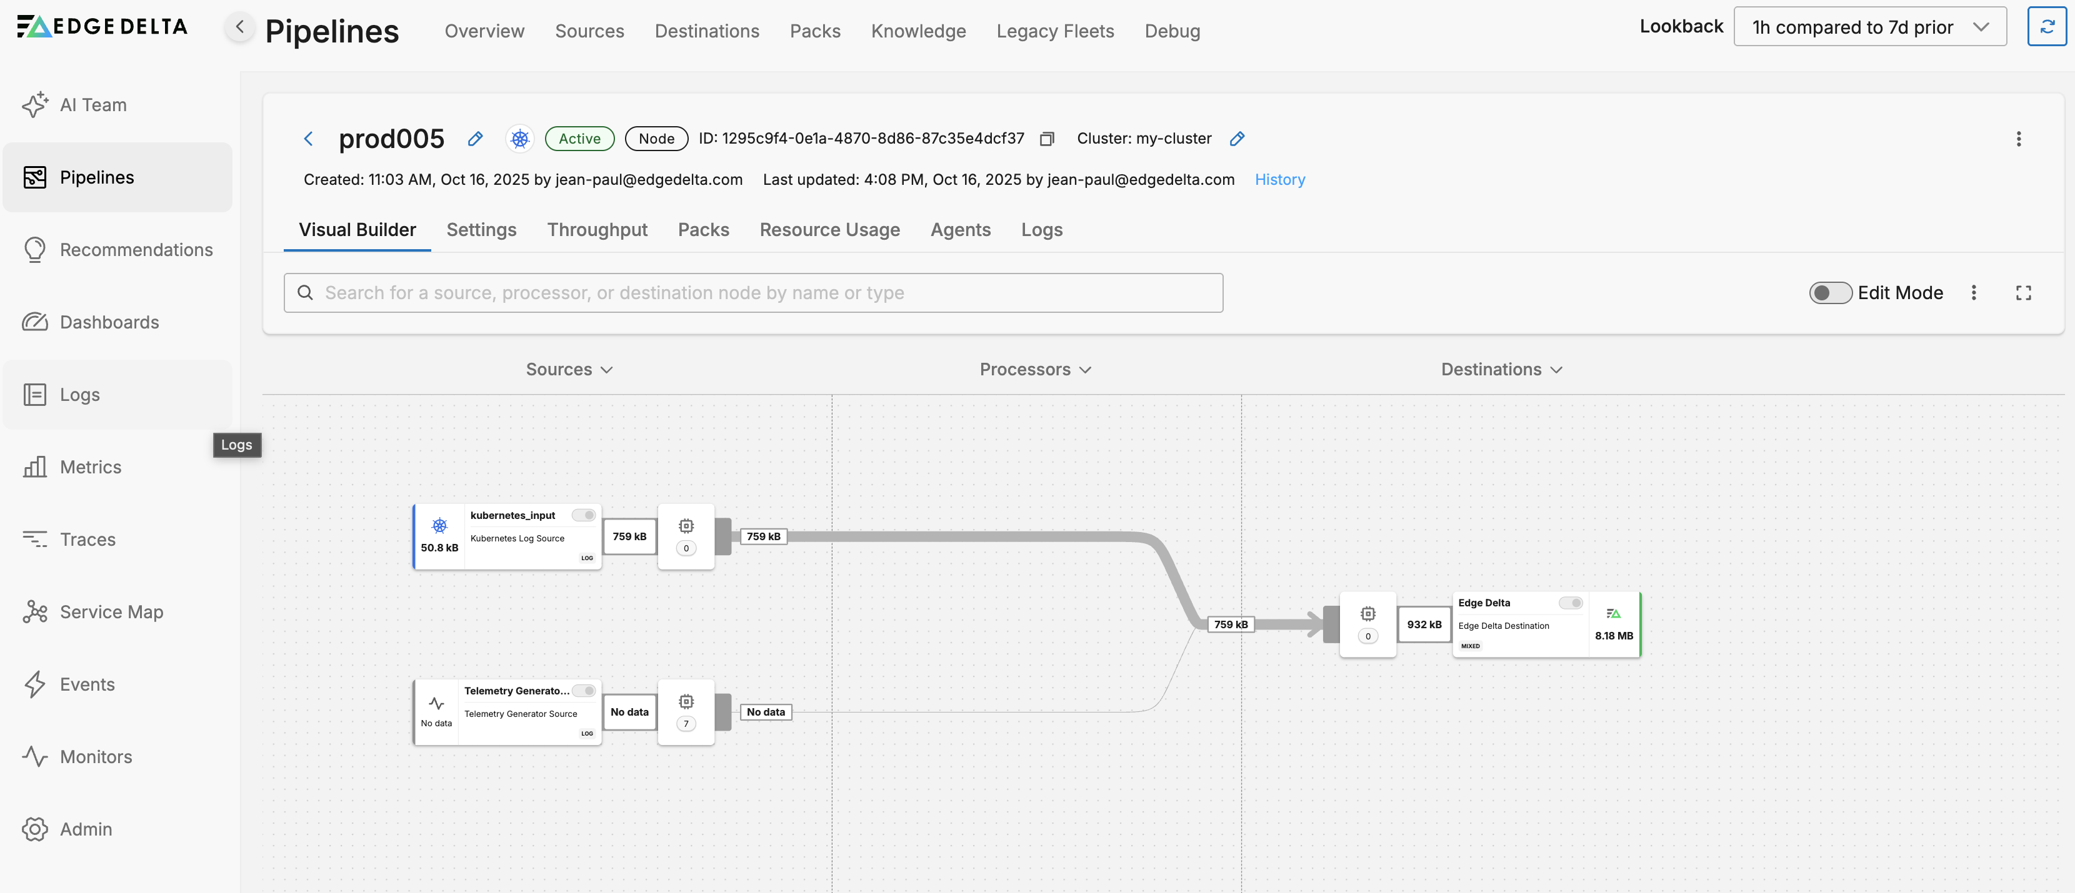The height and width of the screenshot is (893, 2075).
Task: Toggle the kubernetes_input source switch
Action: pyautogui.click(x=584, y=515)
